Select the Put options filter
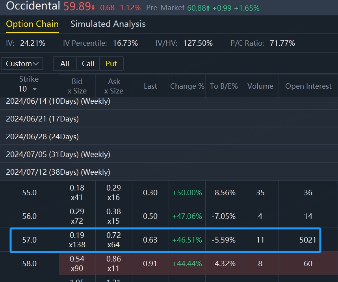This screenshot has height=282, width=338. [x=111, y=63]
